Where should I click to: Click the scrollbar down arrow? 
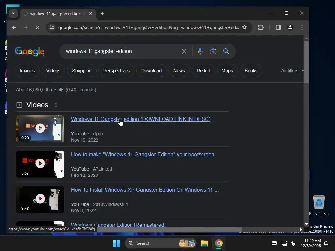tap(306, 224)
